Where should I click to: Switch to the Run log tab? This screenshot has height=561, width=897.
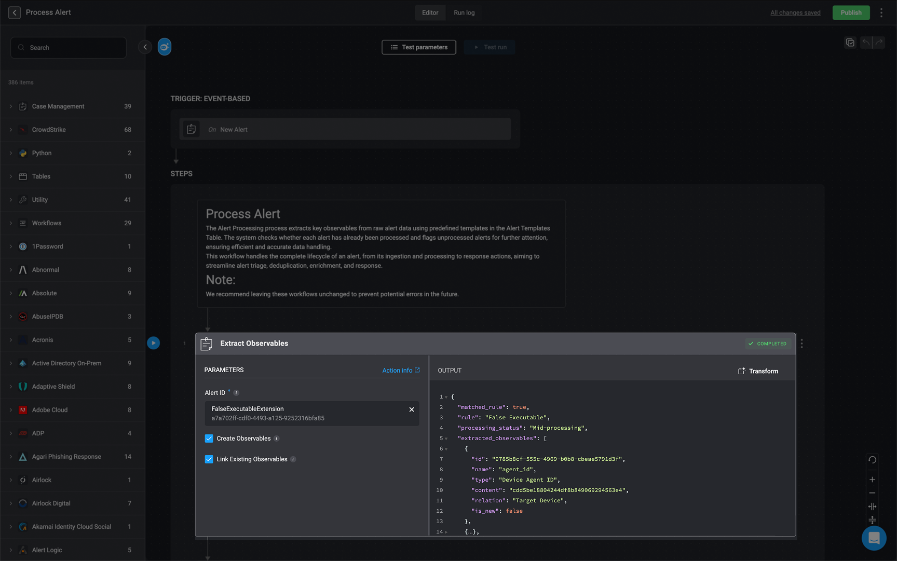tap(464, 12)
